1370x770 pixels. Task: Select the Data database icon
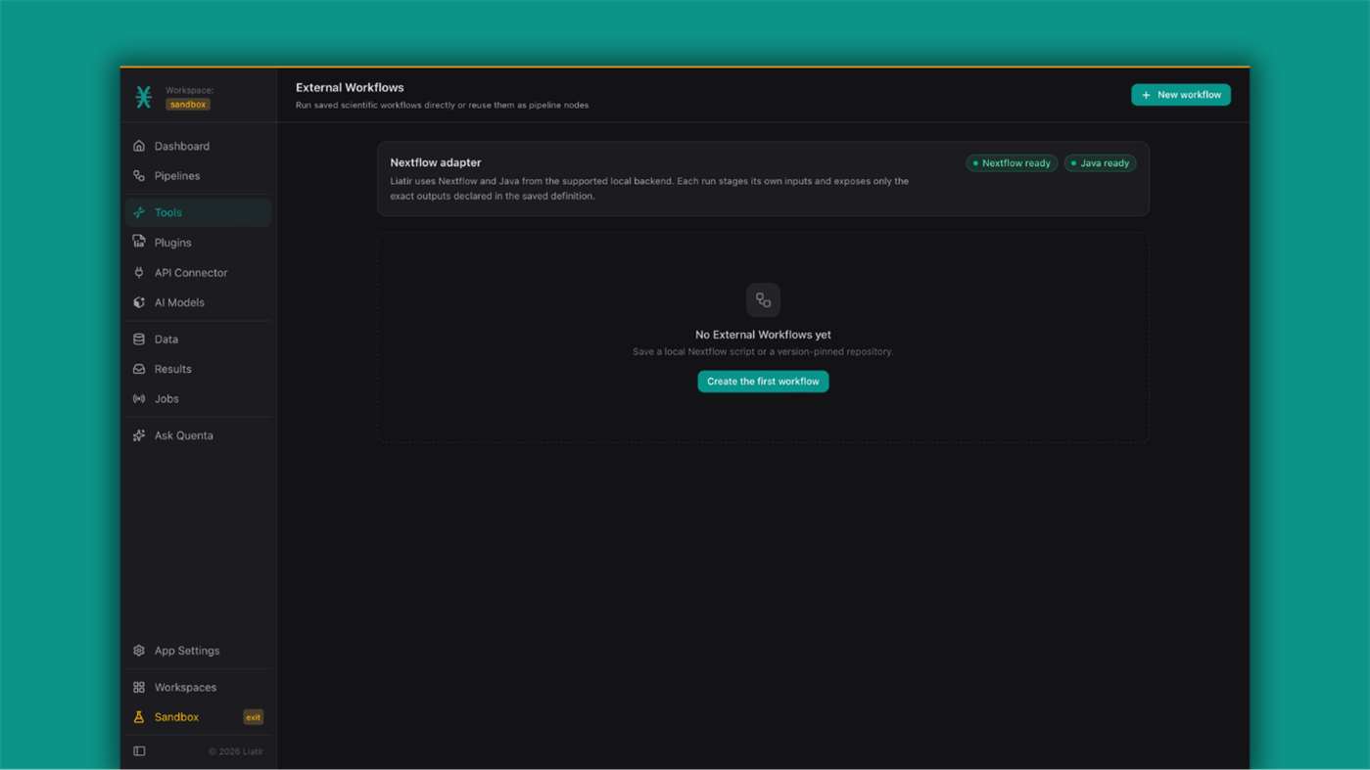pyautogui.click(x=139, y=340)
